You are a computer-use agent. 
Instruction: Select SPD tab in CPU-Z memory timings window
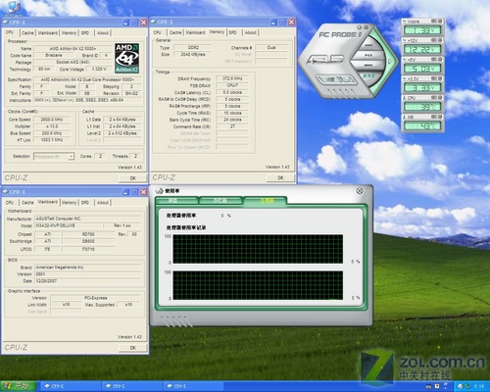[233, 32]
